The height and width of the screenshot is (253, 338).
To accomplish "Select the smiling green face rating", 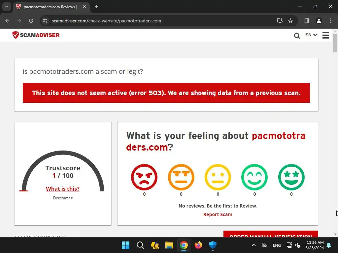I will (x=254, y=177).
